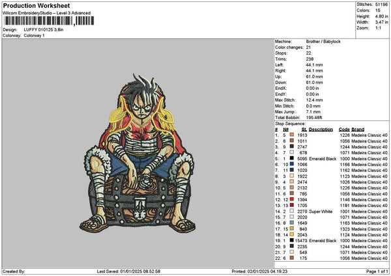Click the machine name "Brother / Babylock"
Screen dimensions: 391x276
tap(323, 42)
